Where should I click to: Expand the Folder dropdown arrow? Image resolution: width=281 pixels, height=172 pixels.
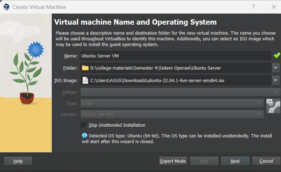(x=276, y=68)
